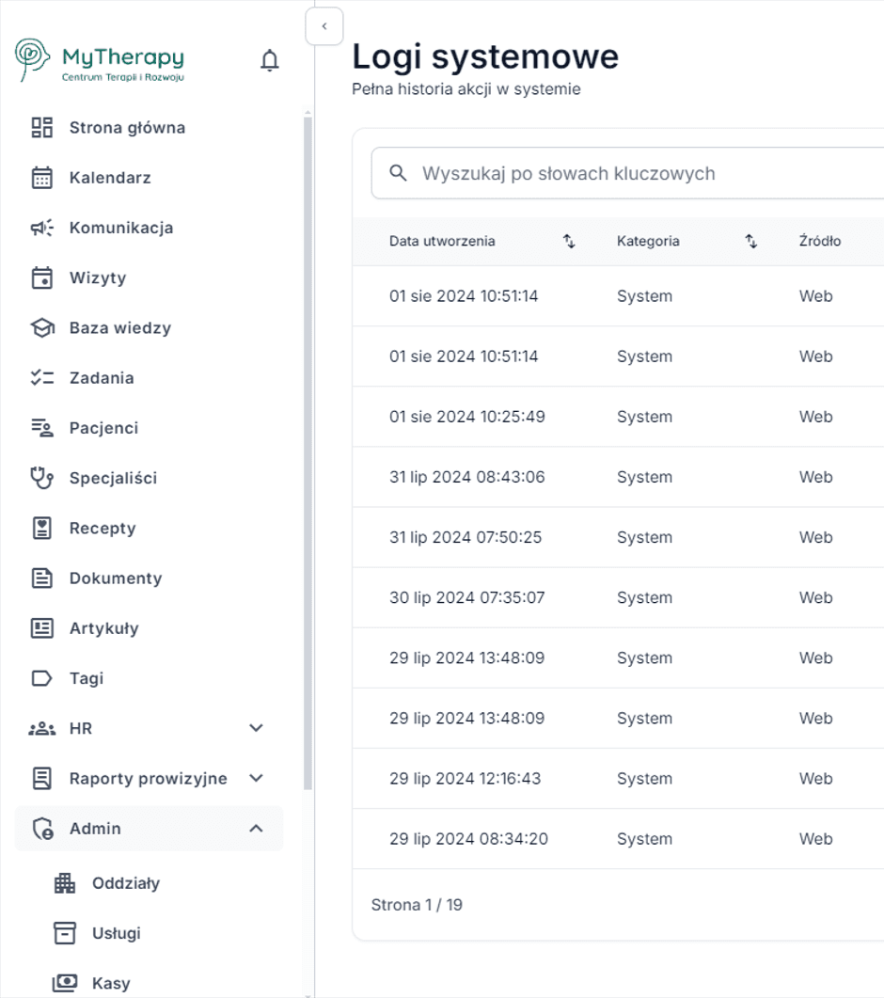This screenshot has height=998, width=884.
Task: Collapse the sidebar with the arrow button
Action: (x=324, y=26)
